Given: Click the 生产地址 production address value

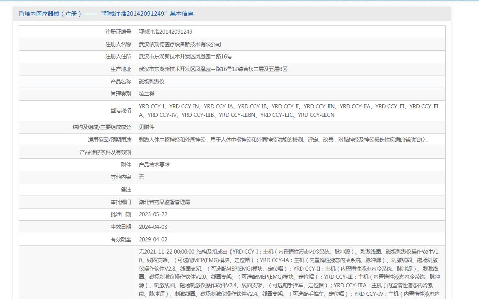Looking at the screenshot, I should tap(213, 69).
